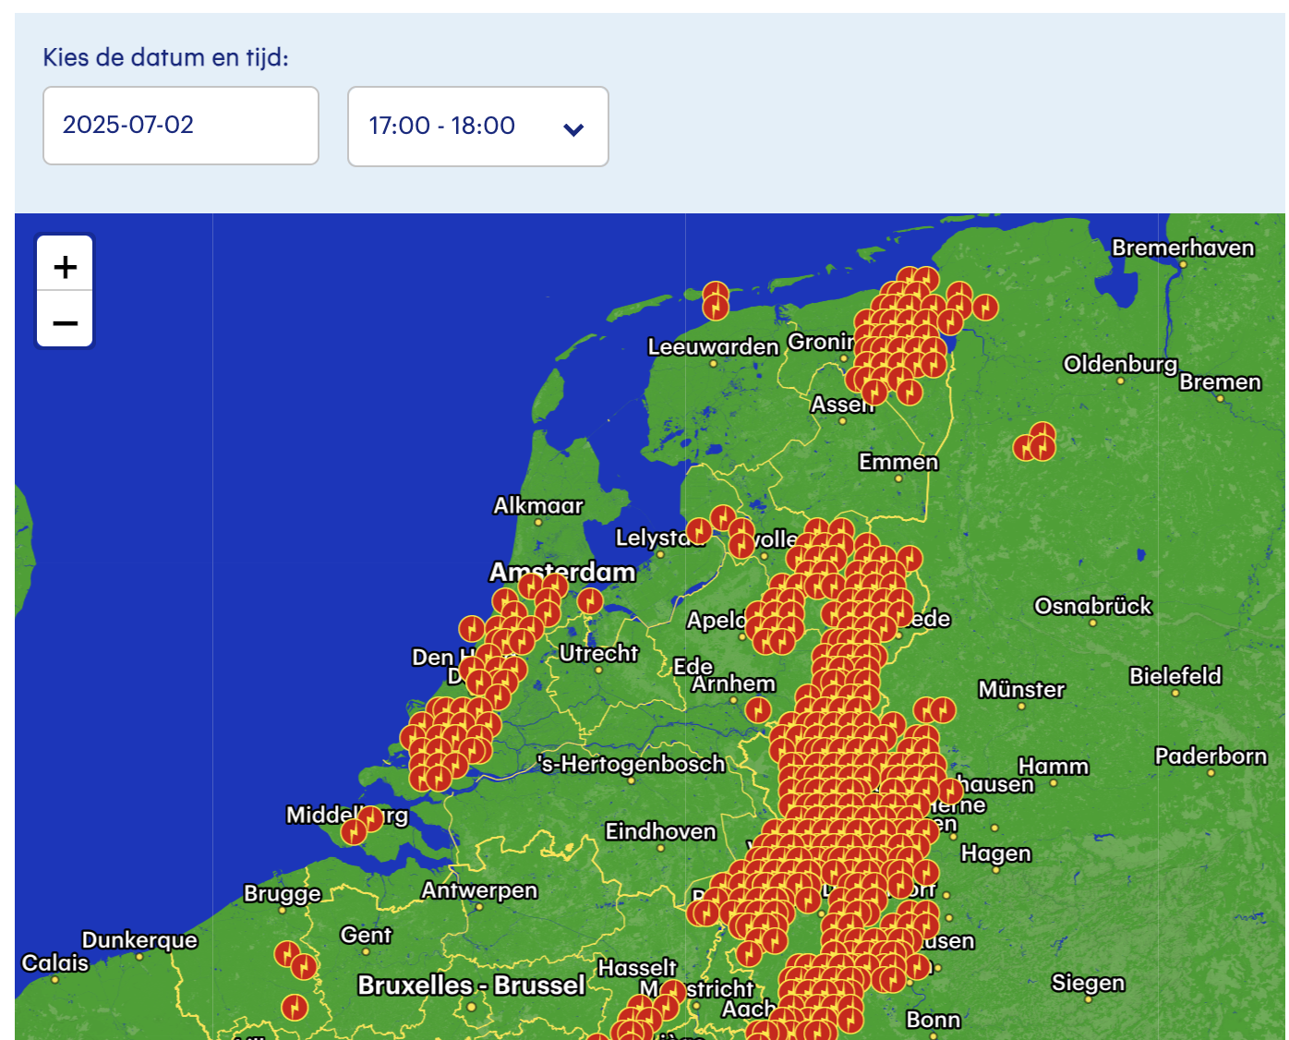Click the Bremerhaven city label
Screen dimensions: 1289x1040
click(x=1183, y=248)
